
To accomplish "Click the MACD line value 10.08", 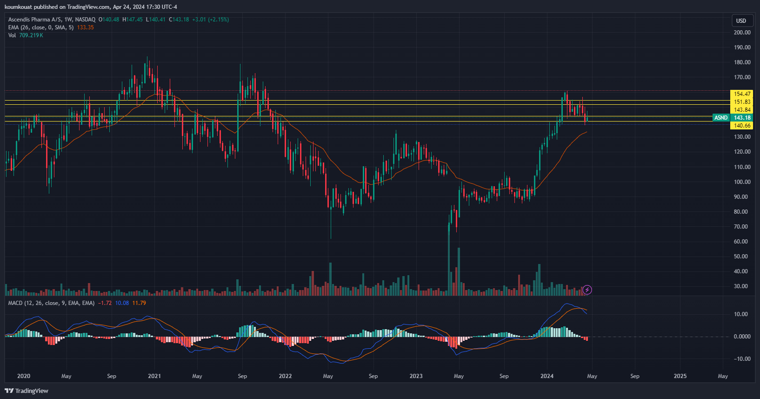I will tap(122, 303).
